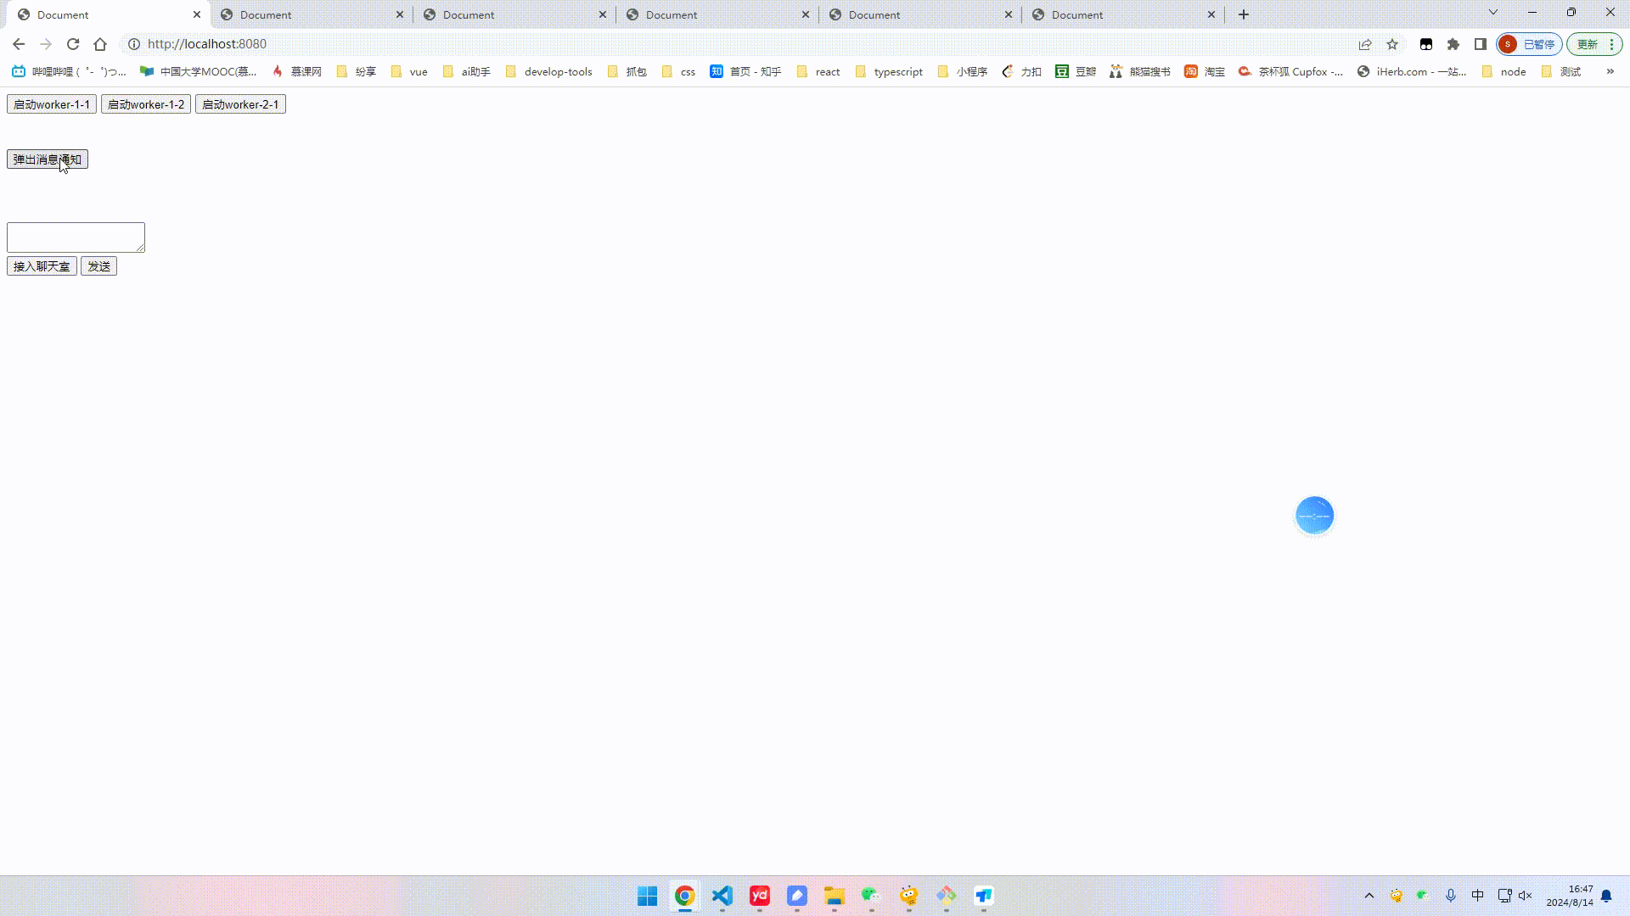This screenshot has height=916, width=1630.
Task: Open the browser home page
Action: coord(101,43)
